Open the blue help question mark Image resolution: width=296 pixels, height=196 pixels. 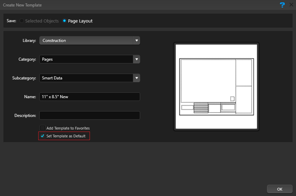[282, 5]
